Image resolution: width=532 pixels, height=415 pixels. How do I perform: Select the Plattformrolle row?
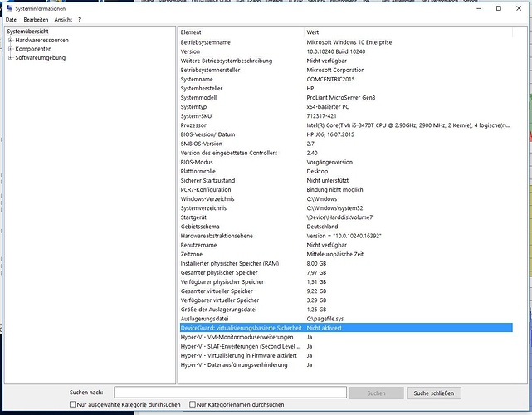(346, 171)
